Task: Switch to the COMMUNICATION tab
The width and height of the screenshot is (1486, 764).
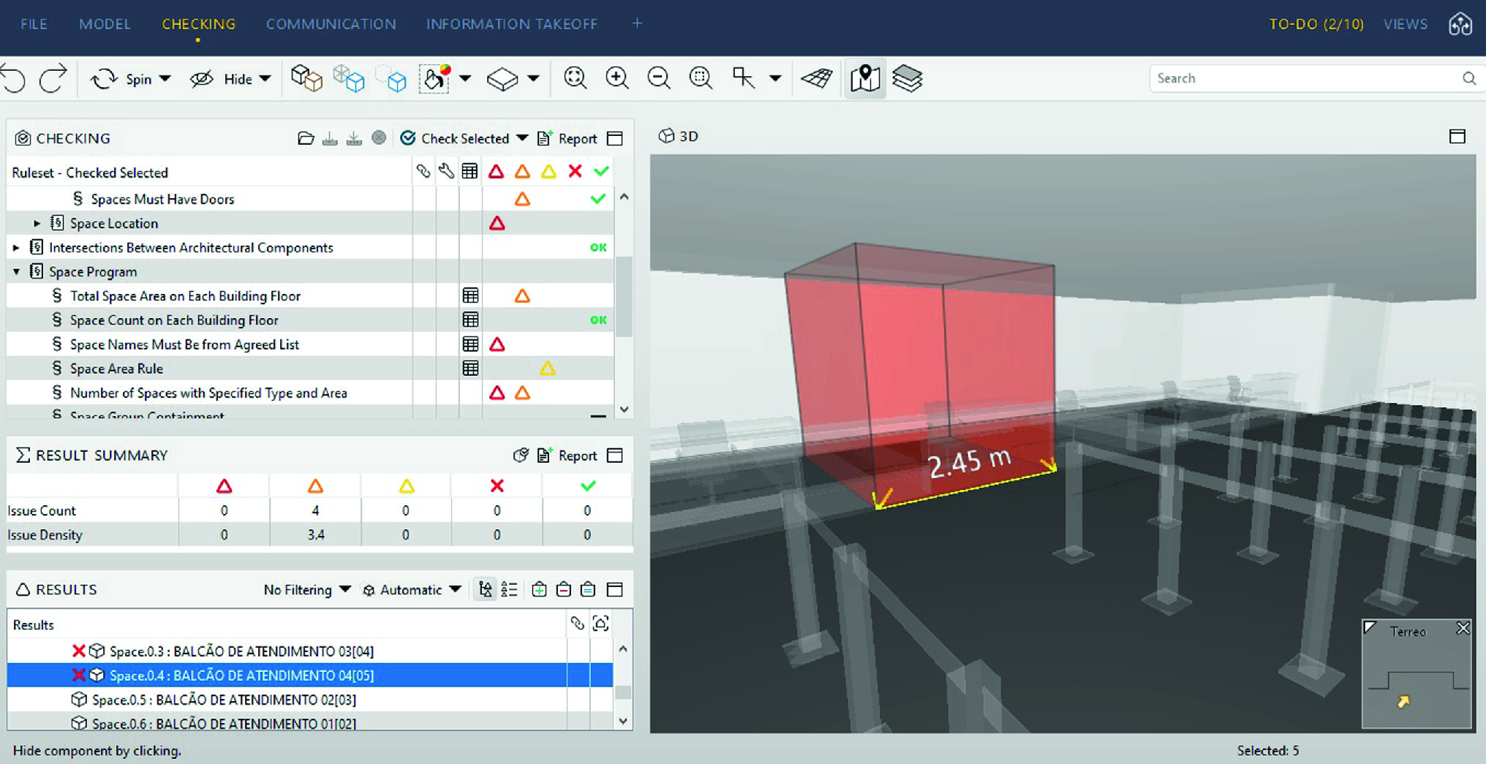Action: click(331, 23)
